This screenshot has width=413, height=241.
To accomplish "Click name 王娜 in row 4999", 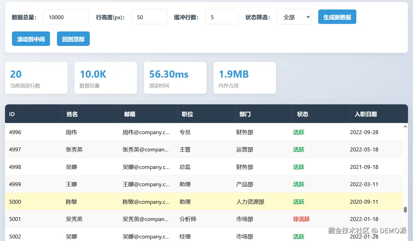I will [x=71, y=184].
